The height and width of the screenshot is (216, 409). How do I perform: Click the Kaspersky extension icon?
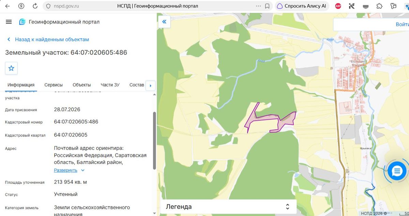pyautogui.click(x=352, y=6)
